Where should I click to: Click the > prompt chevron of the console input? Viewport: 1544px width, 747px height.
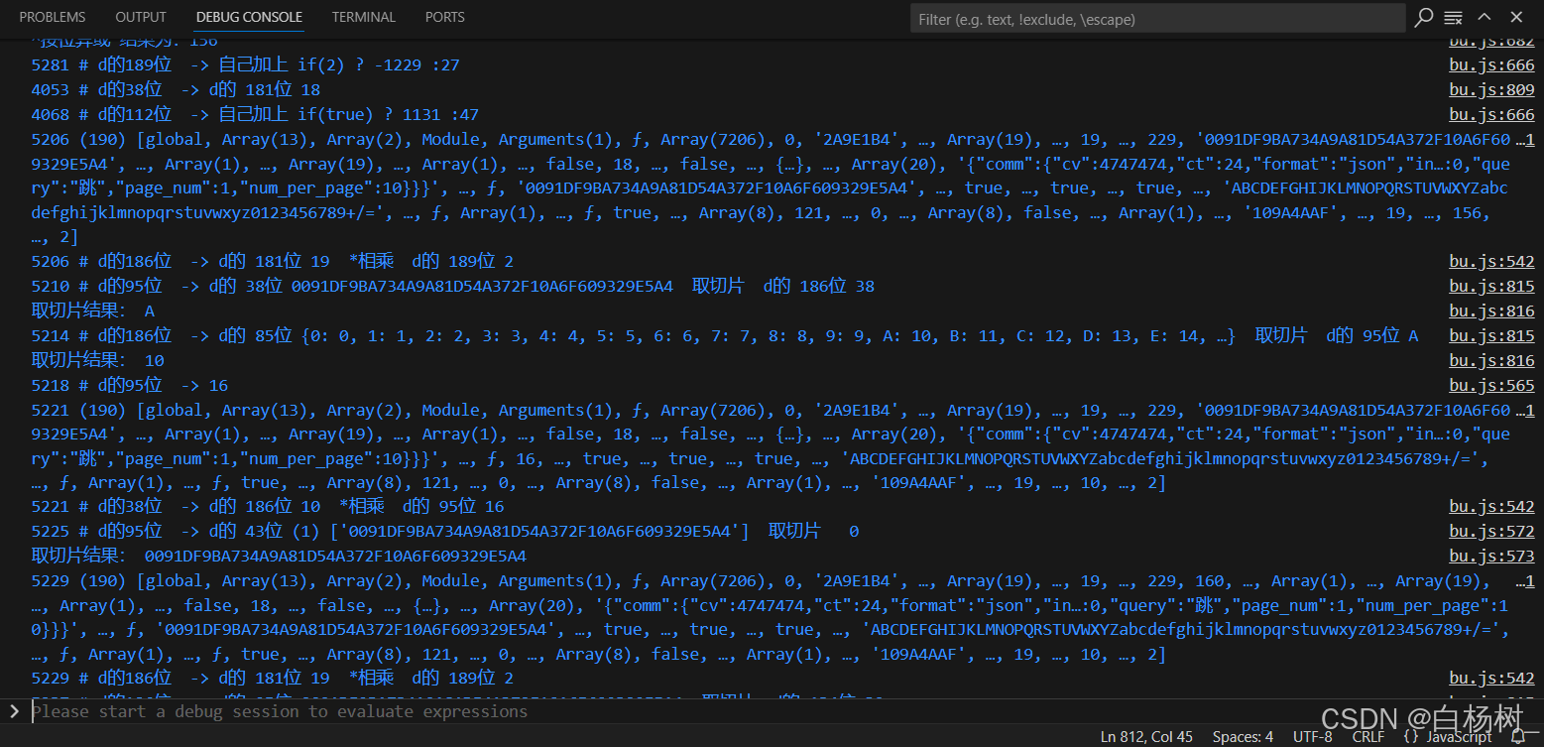(14, 711)
